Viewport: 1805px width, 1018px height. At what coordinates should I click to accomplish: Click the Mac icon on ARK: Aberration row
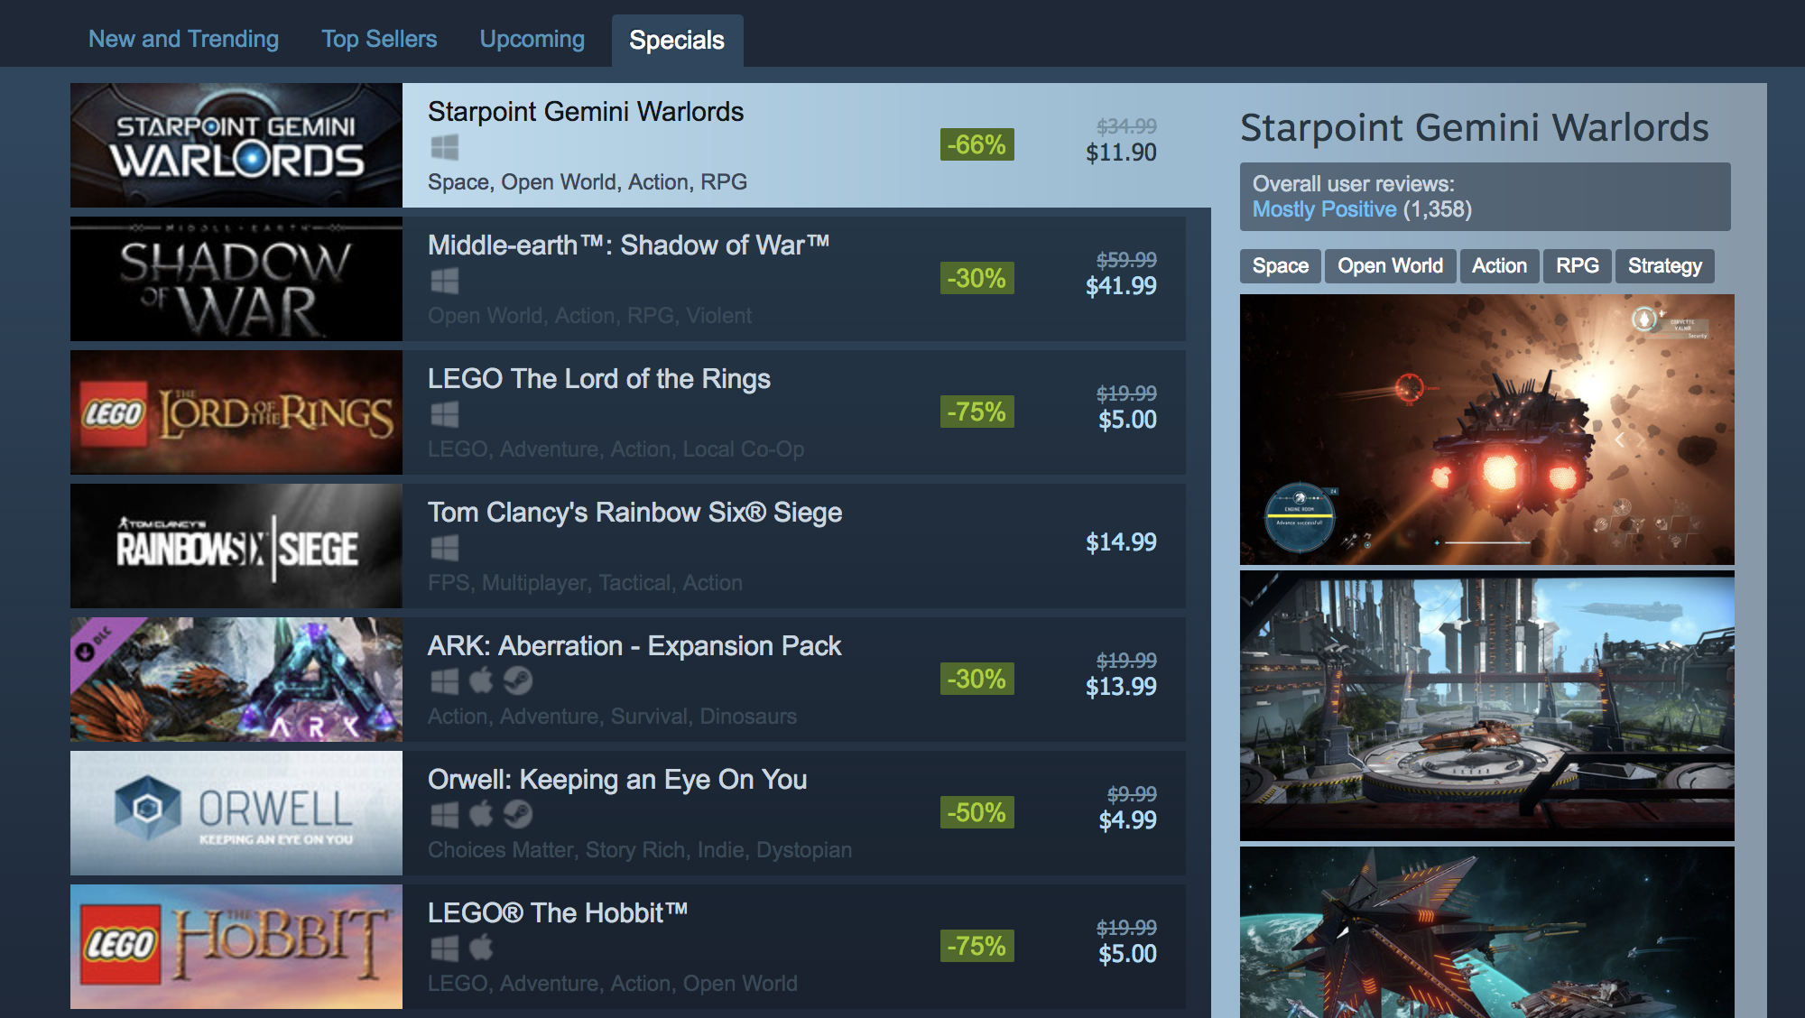[x=481, y=680]
